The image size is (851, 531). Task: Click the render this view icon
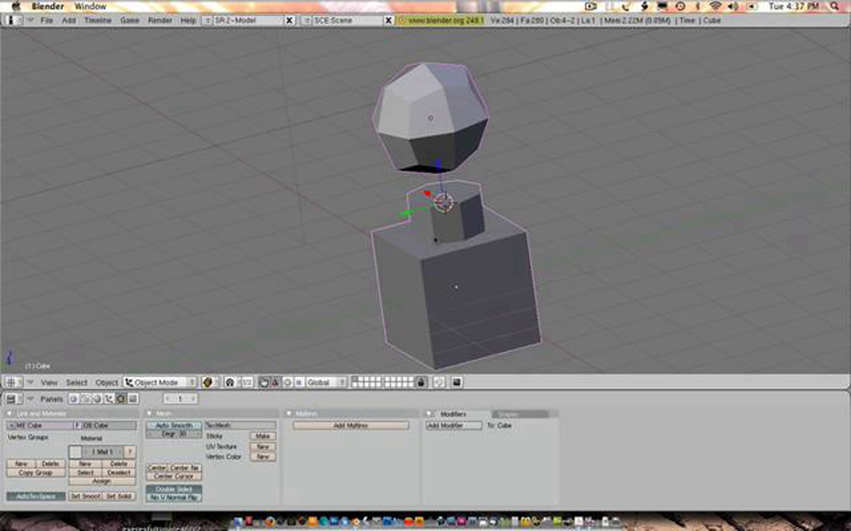(457, 382)
